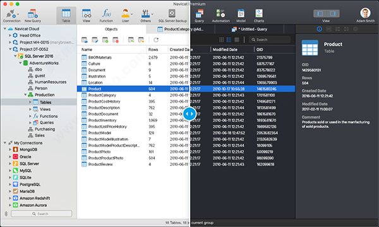The image size is (379, 227).
Task: Open SQL Server Backup in the toolbar
Action: tap(172, 16)
